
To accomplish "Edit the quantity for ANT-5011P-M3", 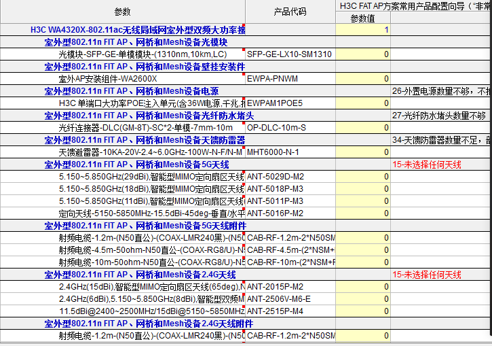I will 363,201.
